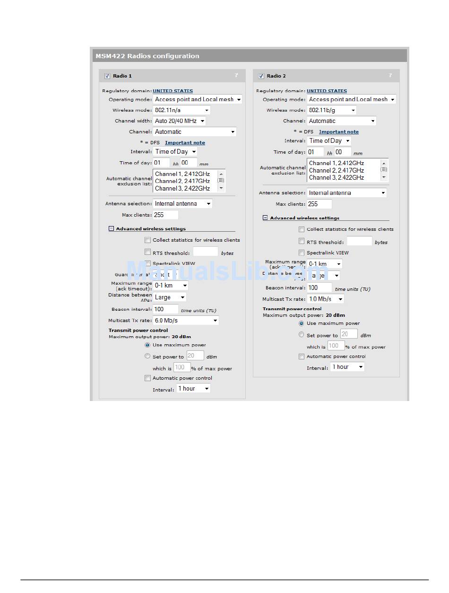Click Radio 1 Beacon interval field
The width and height of the screenshot is (449, 593).
[x=165, y=309]
